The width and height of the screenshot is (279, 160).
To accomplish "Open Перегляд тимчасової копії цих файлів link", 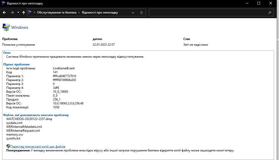I will point(38,146).
